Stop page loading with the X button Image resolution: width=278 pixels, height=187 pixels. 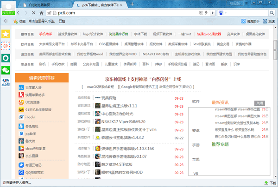pyautogui.click(x=34, y=13)
